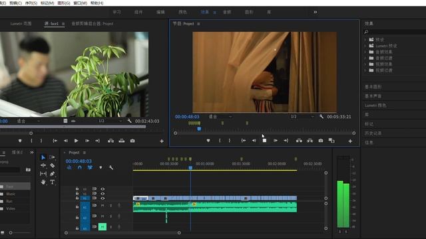Open Program monitor playback resolution 1/2 dropdown
The width and height of the screenshot is (426, 239).
pos(302,117)
